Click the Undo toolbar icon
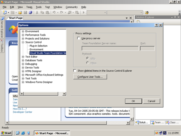The width and height of the screenshot is (181, 136). (54, 12)
